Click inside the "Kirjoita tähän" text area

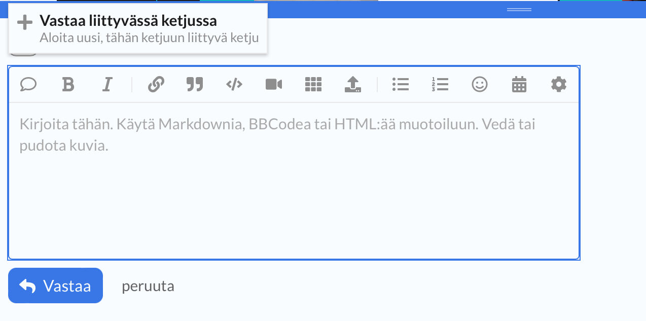[294, 193]
